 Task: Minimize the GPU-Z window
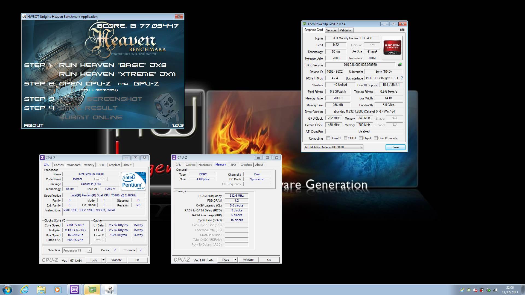384,24
